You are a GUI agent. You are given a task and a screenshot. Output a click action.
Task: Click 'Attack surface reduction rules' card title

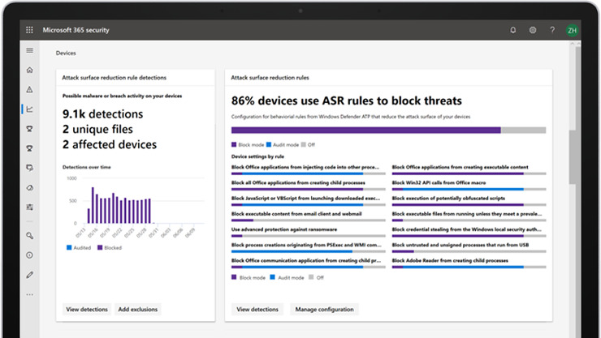[270, 78]
